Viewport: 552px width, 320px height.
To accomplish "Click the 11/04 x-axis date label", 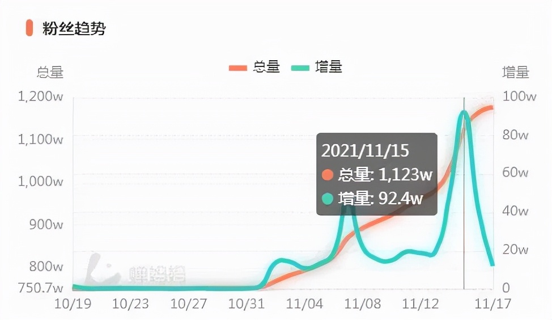I will (304, 304).
